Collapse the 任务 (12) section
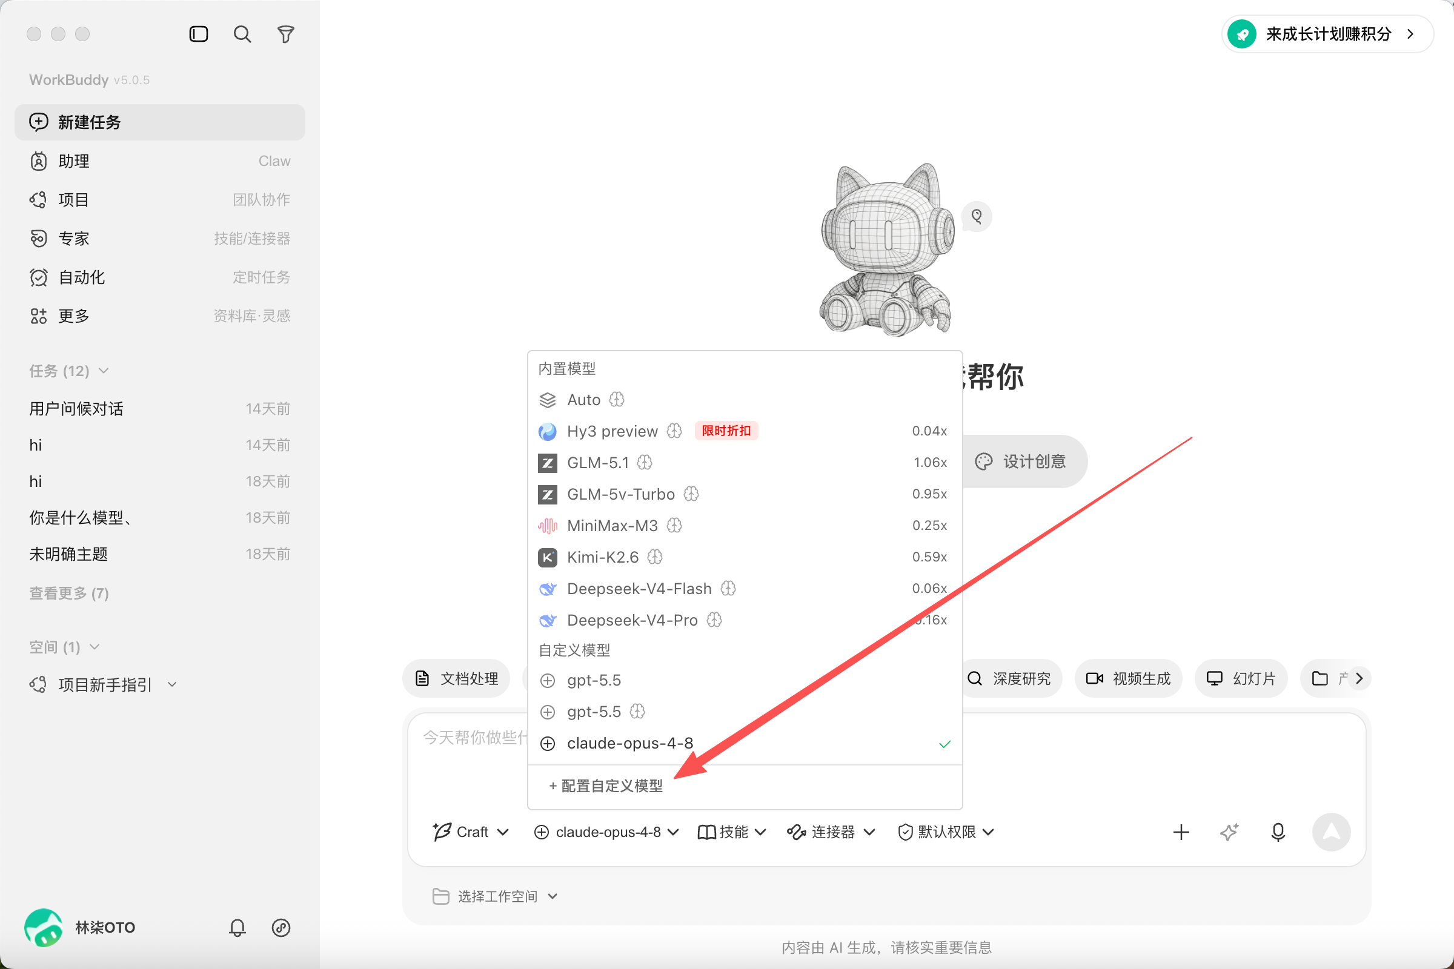1454x969 pixels. coord(69,371)
